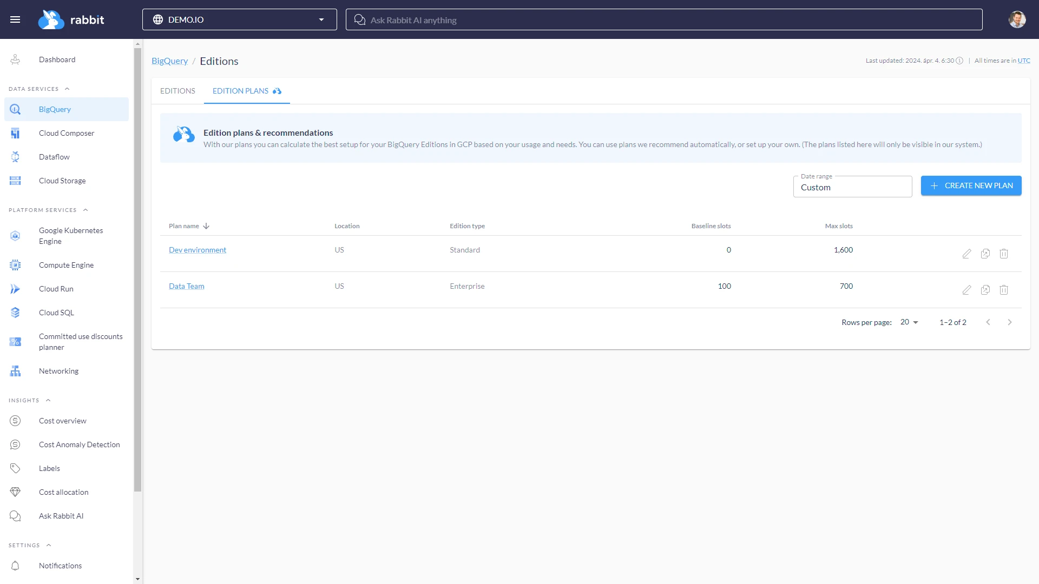Select BigQuery in the sidebar

coord(54,109)
